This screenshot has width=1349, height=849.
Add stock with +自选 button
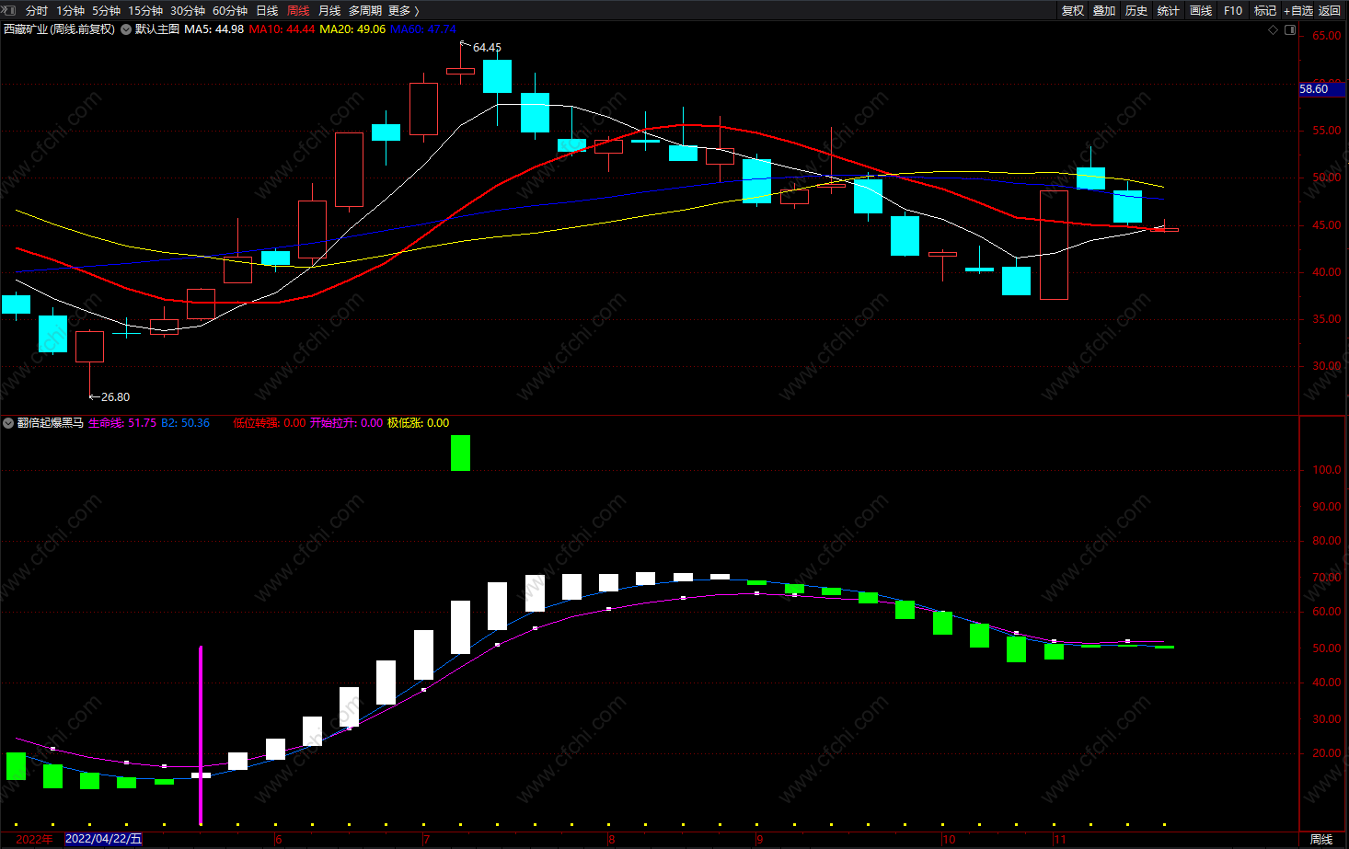[x=1298, y=11]
